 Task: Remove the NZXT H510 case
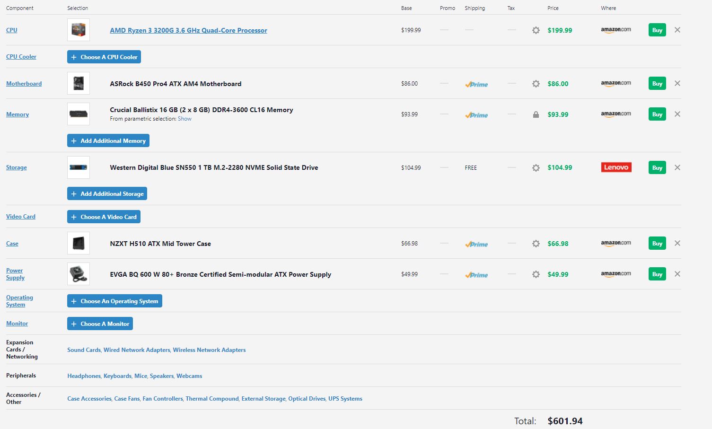point(677,243)
